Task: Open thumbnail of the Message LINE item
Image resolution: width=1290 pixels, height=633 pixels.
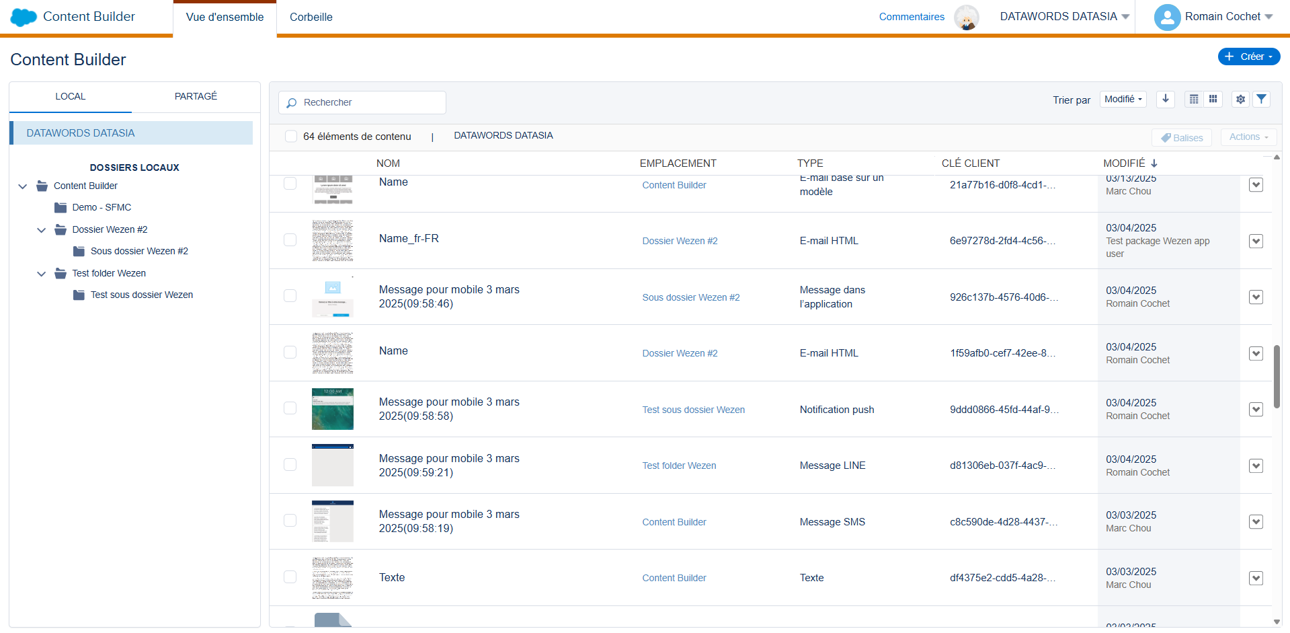Action: [333, 465]
